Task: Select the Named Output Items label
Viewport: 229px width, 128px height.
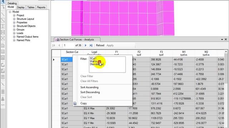Action: [x=28, y=37]
